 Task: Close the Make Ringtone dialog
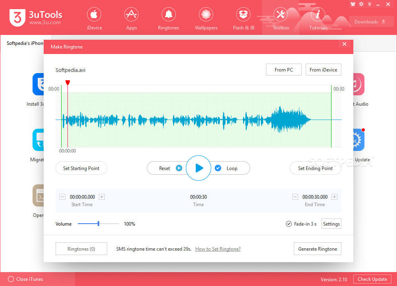pyautogui.click(x=344, y=44)
